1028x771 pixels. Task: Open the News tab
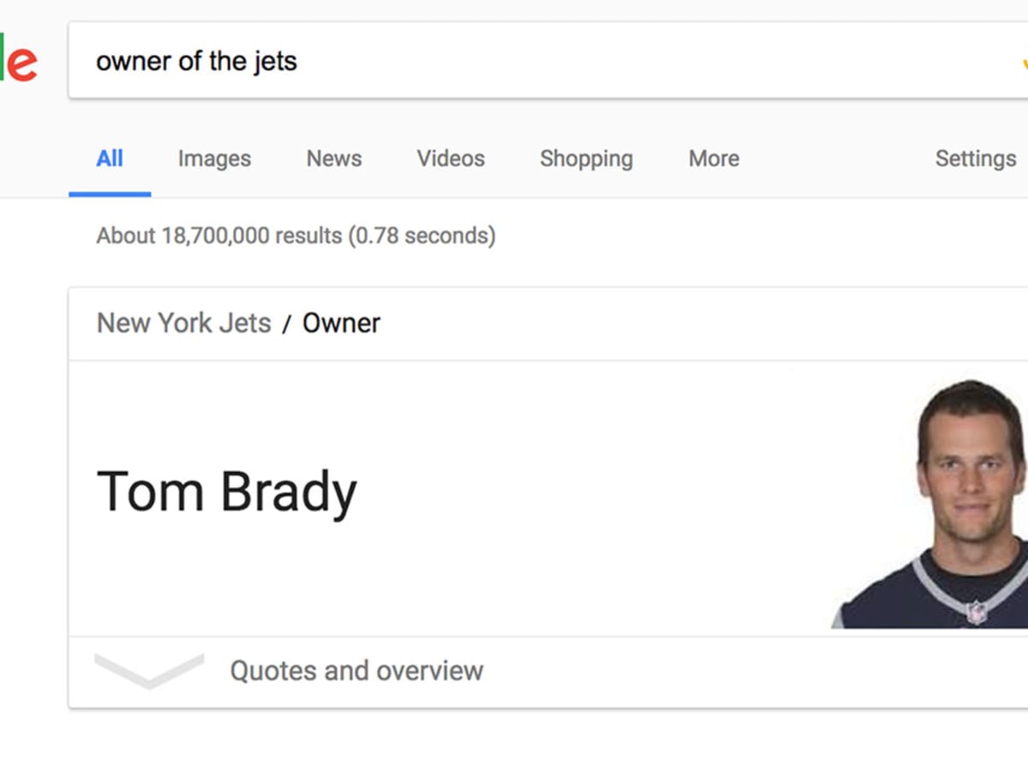click(x=334, y=158)
